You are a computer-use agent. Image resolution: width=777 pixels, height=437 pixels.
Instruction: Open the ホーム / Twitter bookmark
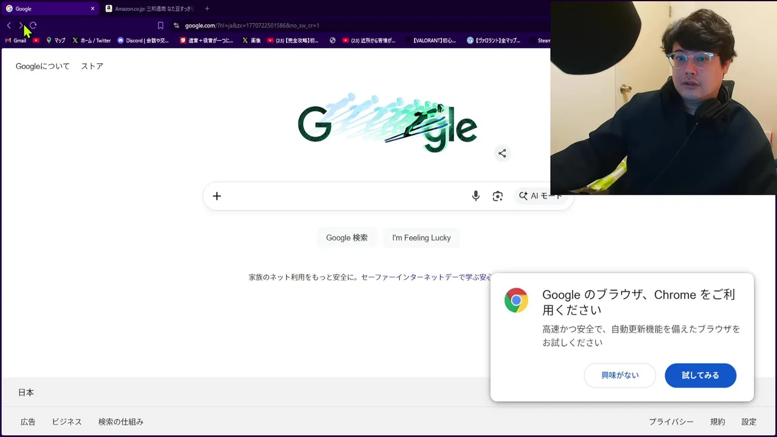[x=92, y=41]
